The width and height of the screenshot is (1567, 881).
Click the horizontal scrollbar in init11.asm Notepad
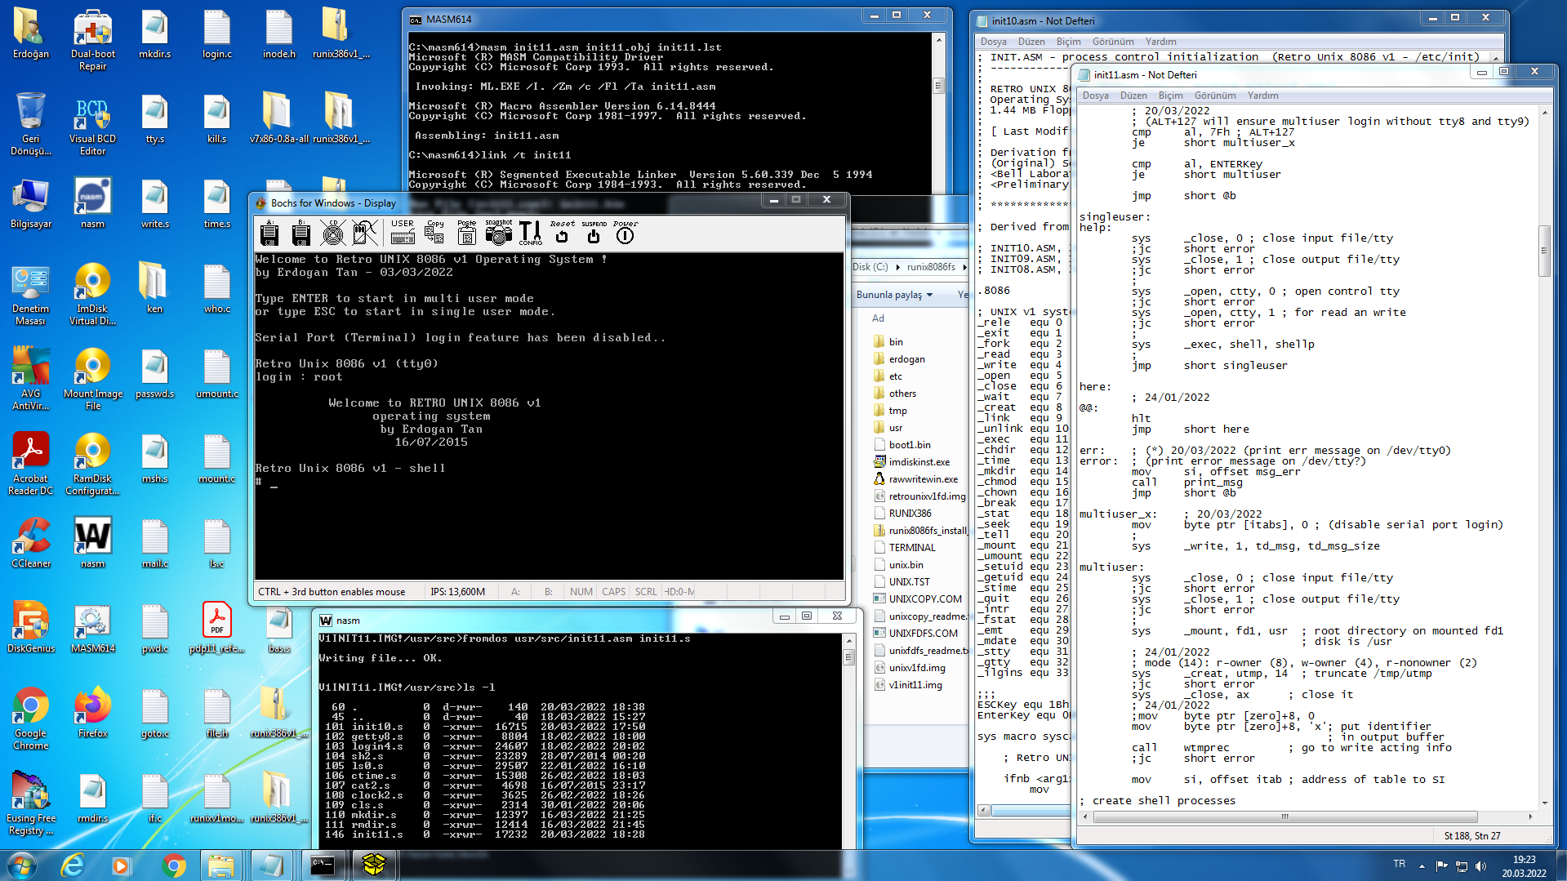point(1284,816)
